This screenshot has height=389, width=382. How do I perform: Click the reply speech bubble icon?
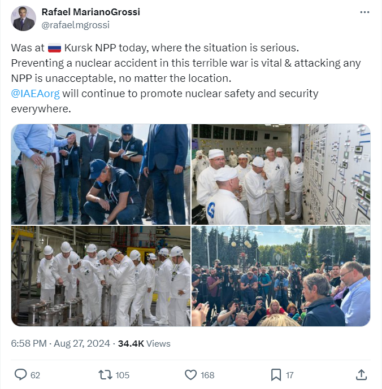[x=20, y=375]
